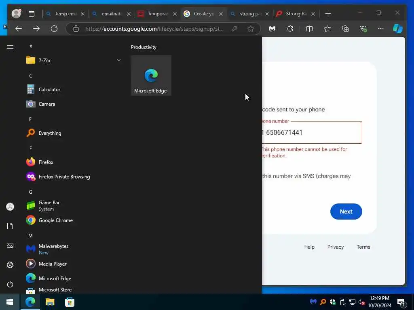Screen dimensions: 414x310
Task: Toggle split screen view
Action: click(309, 29)
